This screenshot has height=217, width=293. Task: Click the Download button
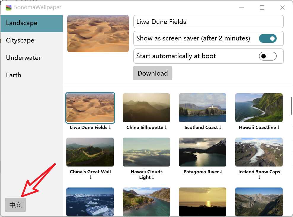tap(153, 73)
